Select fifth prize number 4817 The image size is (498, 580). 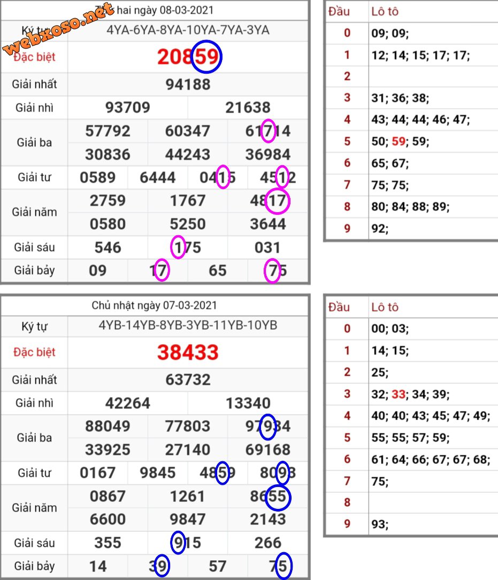coord(268,201)
